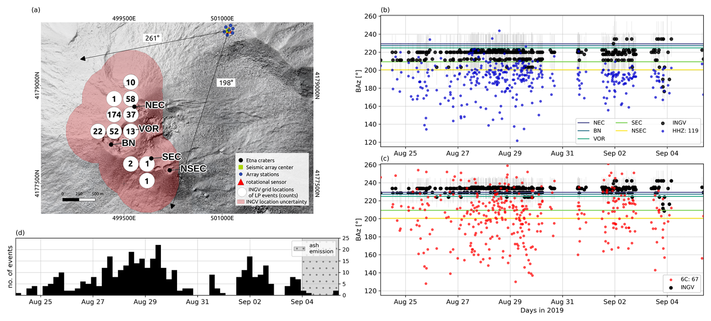
Task: Click the pink INGV location uncertainty swatch
Action: point(241,202)
